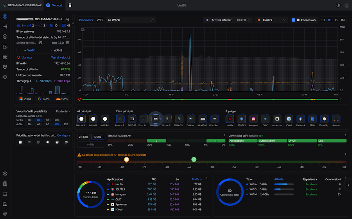The width and height of the screenshot is (352, 219).
Task: Click the remote control device icon in top bar
Action: (x=70, y=5)
